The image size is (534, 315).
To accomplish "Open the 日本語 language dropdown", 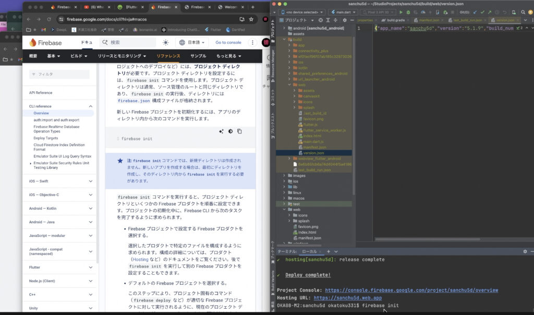I will tap(193, 42).
